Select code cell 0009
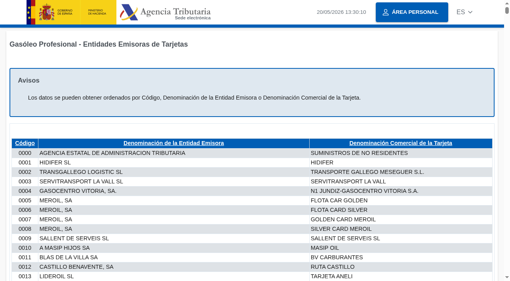This screenshot has width=510, height=281. [x=25, y=238]
